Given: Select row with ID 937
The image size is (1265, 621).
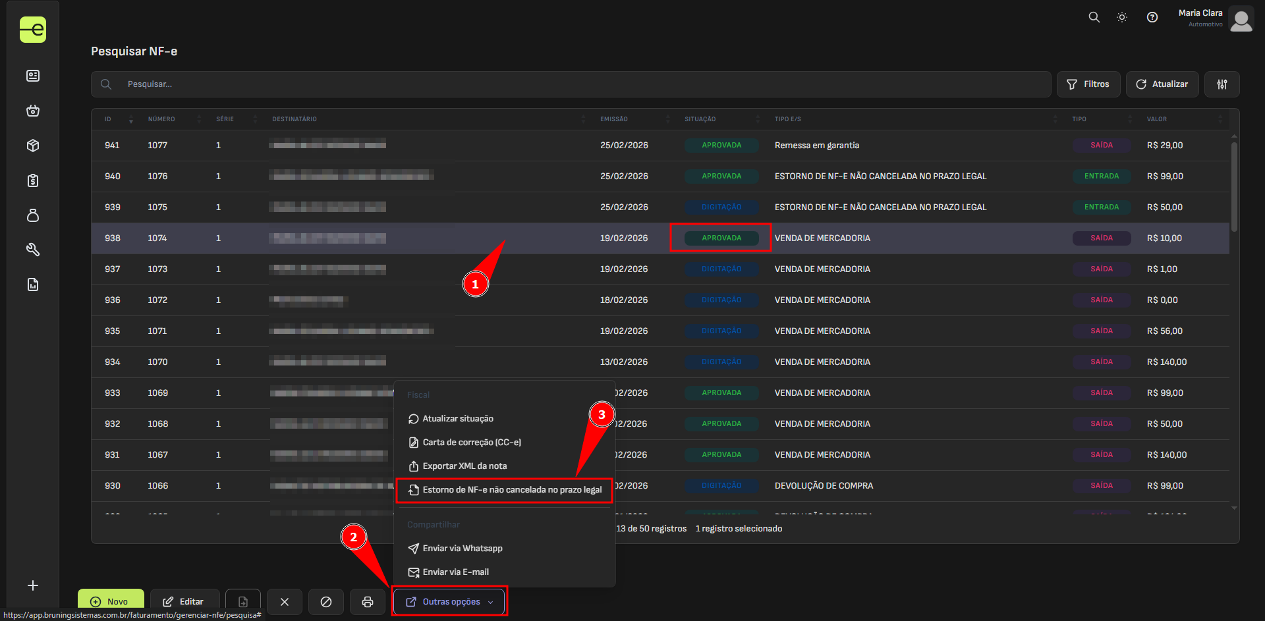Looking at the screenshot, I should 113,269.
